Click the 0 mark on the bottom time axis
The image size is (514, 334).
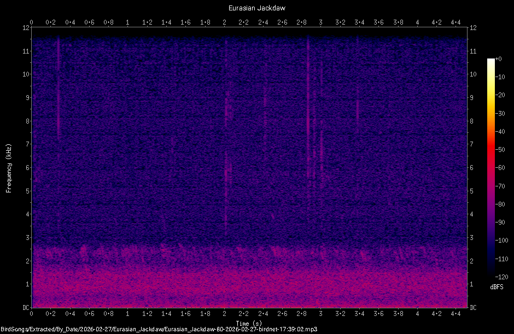[x=32, y=314]
